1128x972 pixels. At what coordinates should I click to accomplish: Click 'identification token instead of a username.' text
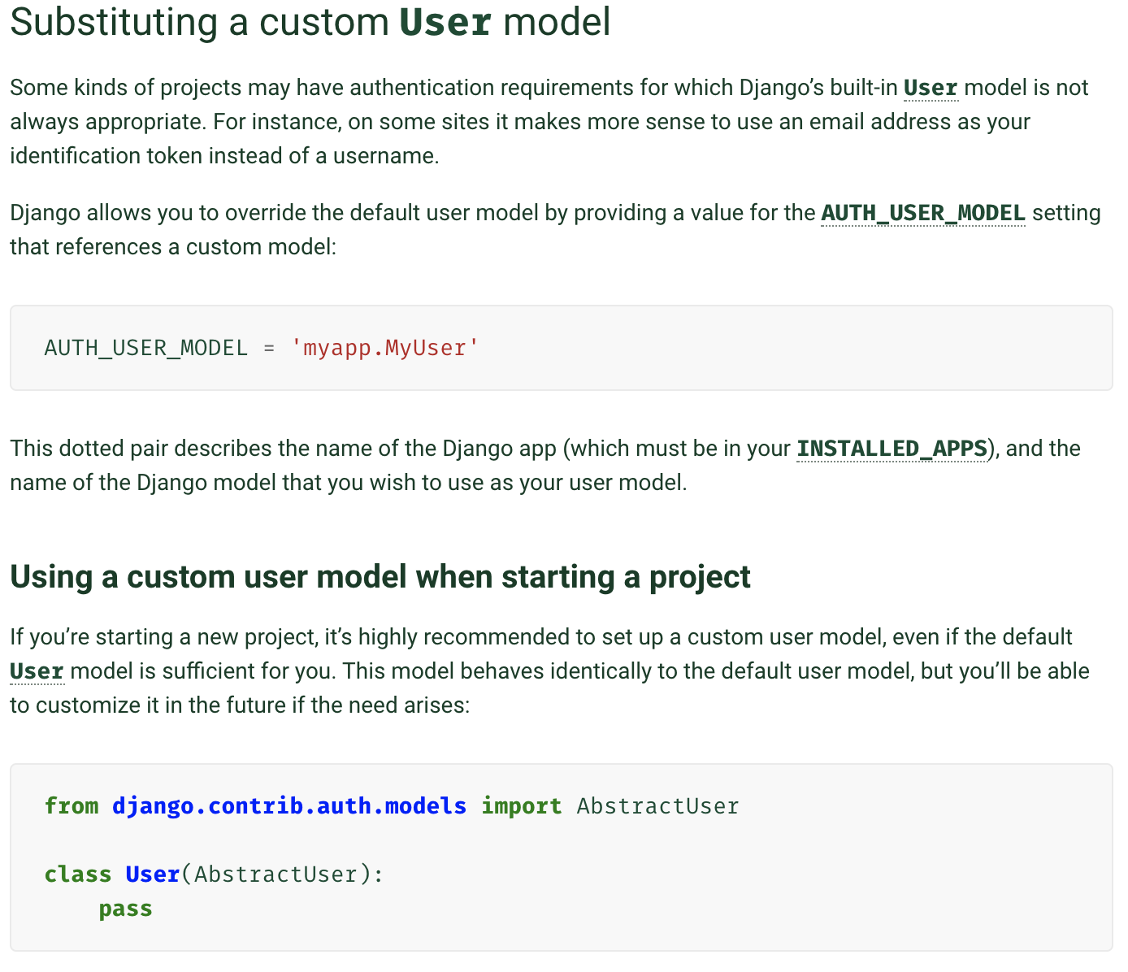224,156
